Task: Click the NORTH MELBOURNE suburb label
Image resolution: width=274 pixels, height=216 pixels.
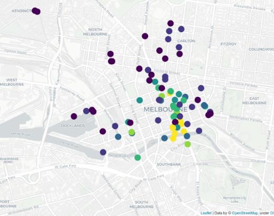Action: tap(95, 32)
